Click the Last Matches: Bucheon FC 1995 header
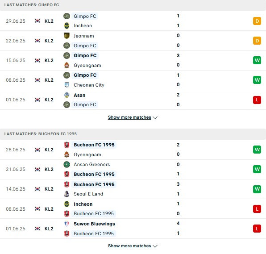Screen dimensions: 266x254 [x=41, y=134]
